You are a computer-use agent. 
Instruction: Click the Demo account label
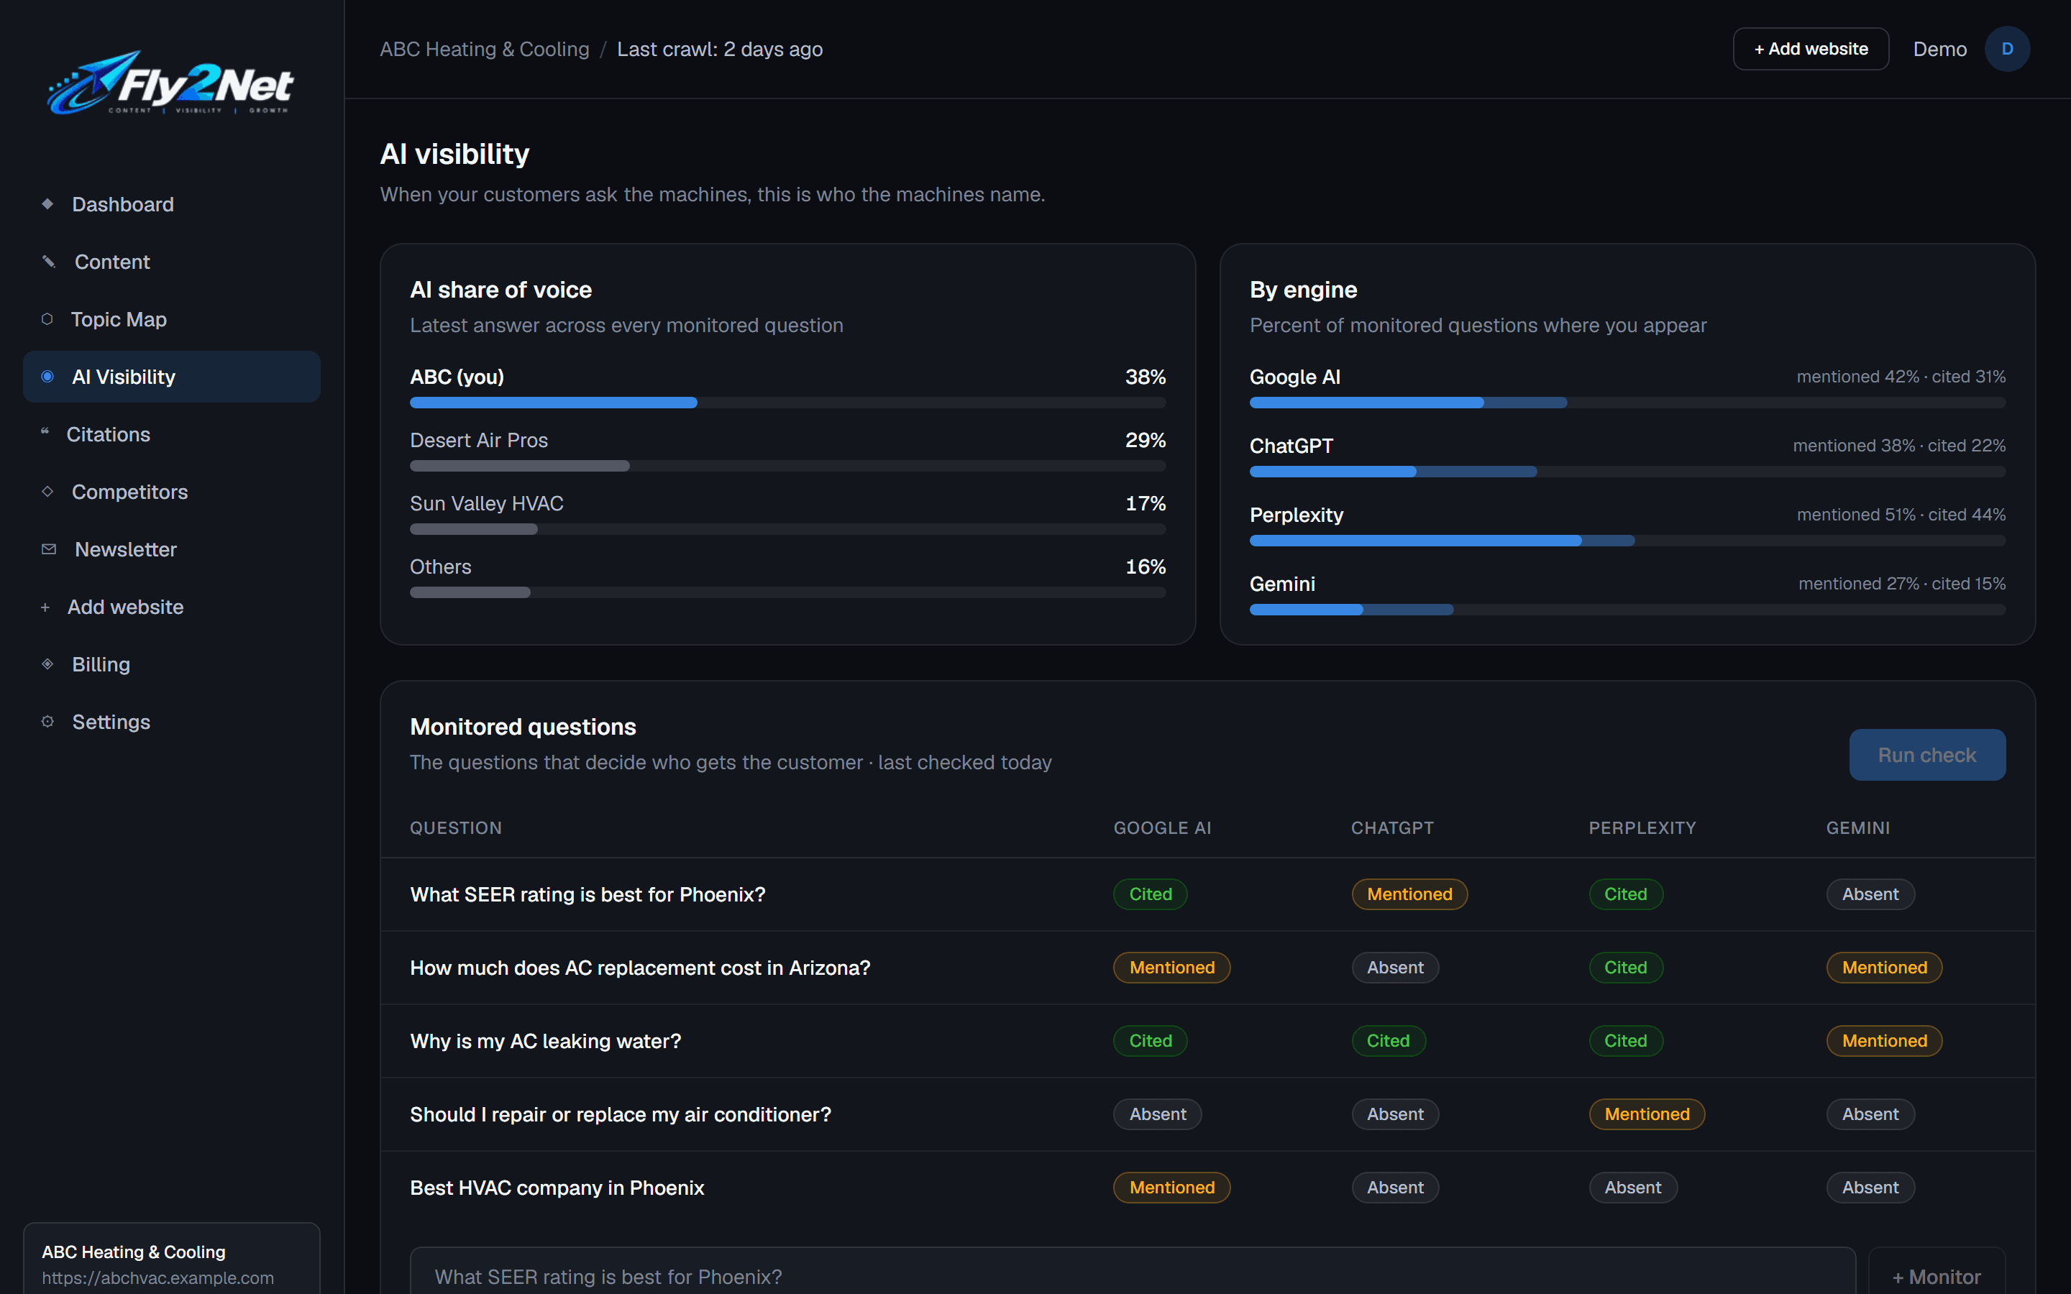point(1940,49)
